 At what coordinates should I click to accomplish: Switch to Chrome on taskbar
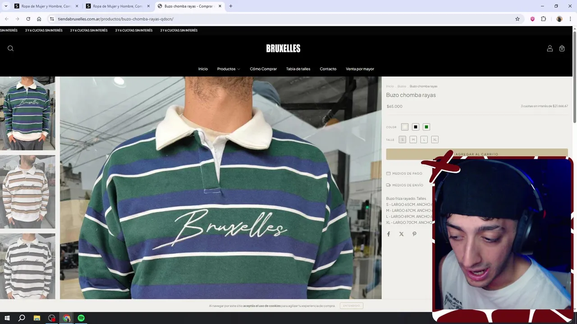[x=67, y=318]
